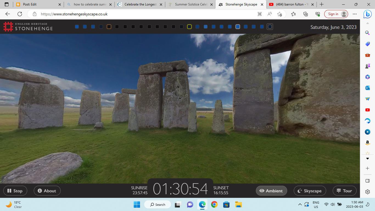Open a new browser tab
The image size is (375, 211).
point(321,4)
